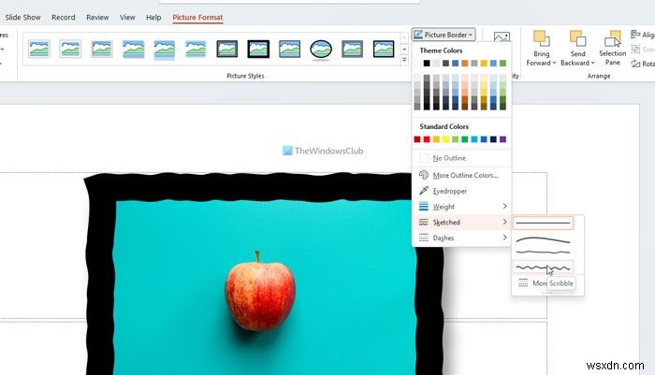655x375 pixels.
Task: Pick gold theme color swatch
Action: pyautogui.click(x=484, y=64)
